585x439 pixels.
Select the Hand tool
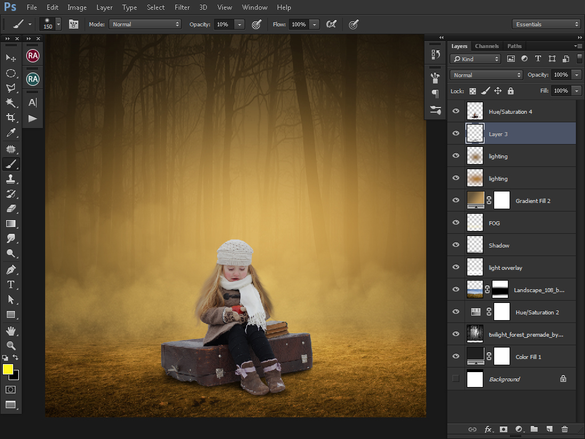10,330
